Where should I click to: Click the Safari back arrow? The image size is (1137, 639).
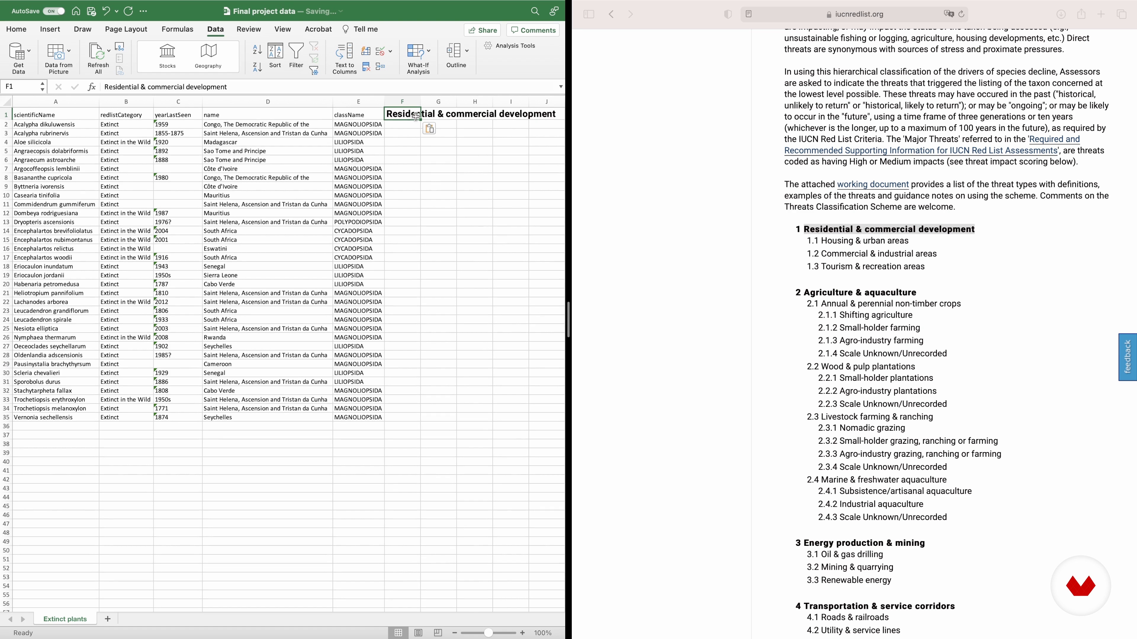611,14
